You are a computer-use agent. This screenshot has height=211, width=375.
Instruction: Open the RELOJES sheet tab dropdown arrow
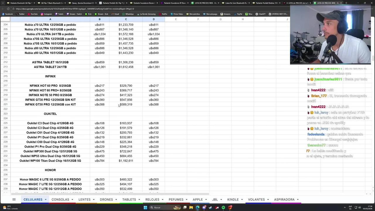[x=163, y=200]
